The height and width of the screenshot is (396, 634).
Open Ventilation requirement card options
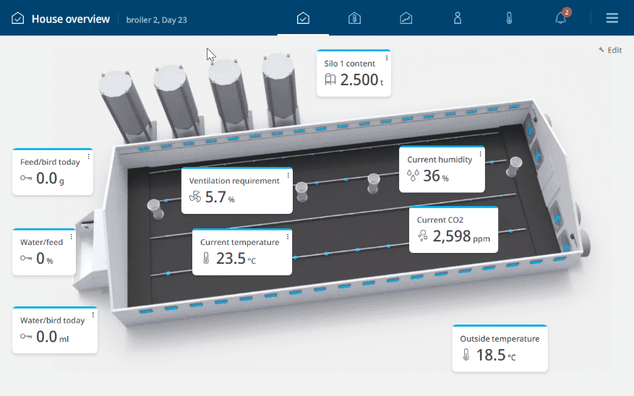pyautogui.click(x=288, y=176)
